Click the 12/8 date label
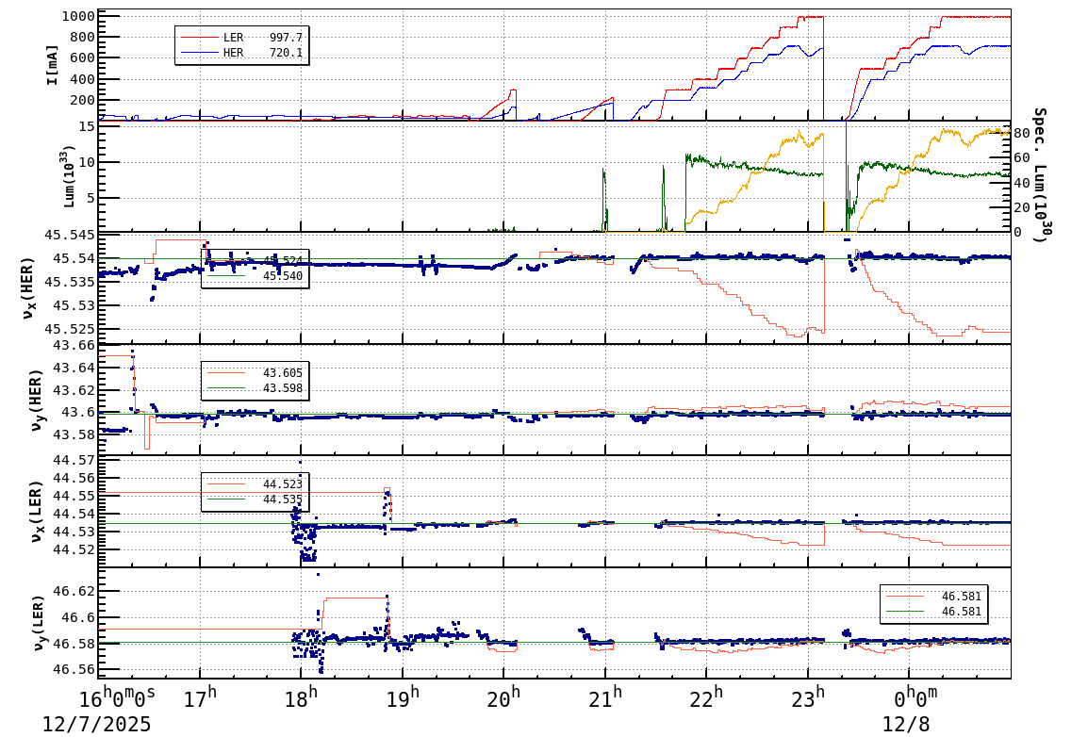Viewport: 1088px width, 737px height. pyautogui.click(x=907, y=724)
